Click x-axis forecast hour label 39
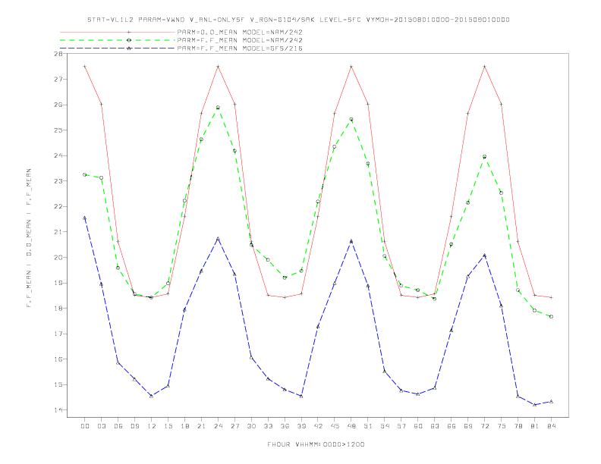The width and height of the screenshot is (601, 464). tap(301, 426)
